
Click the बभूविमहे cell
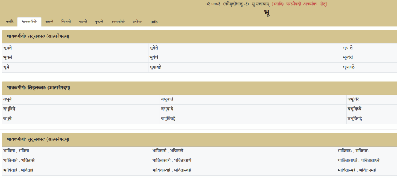click(357, 119)
